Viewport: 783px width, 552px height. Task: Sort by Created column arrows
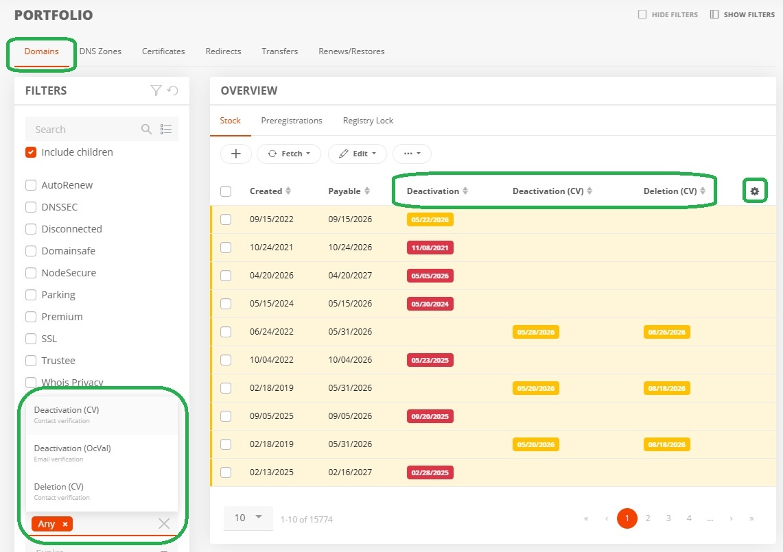pos(288,191)
